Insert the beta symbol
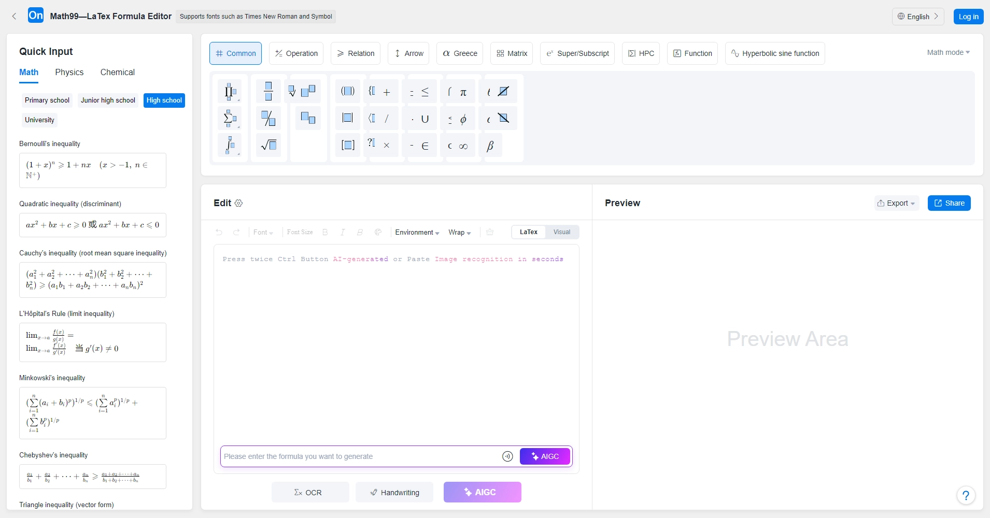The image size is (990, 518). coord(490,146)
